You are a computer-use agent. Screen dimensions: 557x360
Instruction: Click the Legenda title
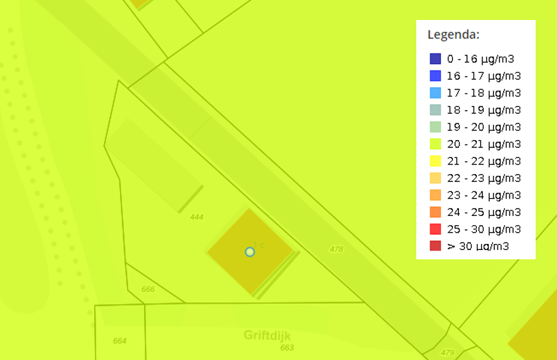pos(454,35)
